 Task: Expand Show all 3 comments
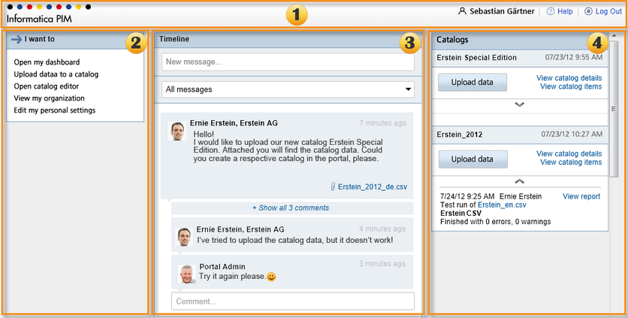(291, 207)
